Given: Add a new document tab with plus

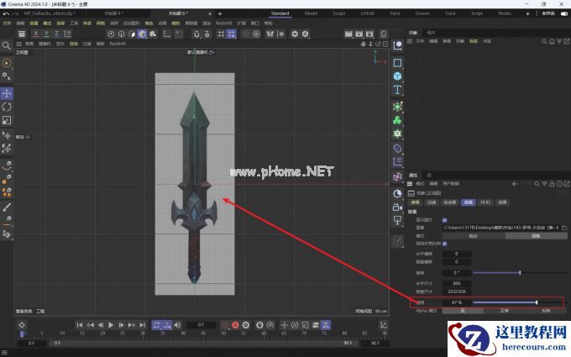Looking at the screenshot, I should point(220,13).
